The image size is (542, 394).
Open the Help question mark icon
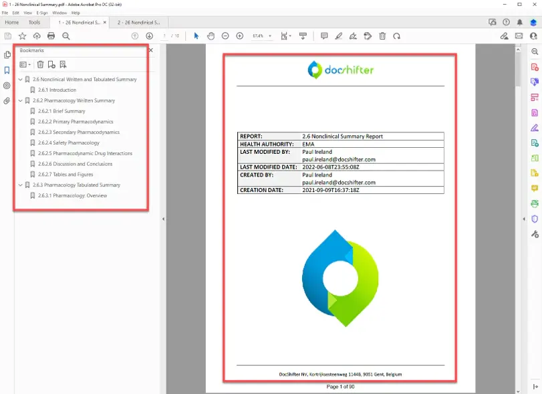click(506, 22)
